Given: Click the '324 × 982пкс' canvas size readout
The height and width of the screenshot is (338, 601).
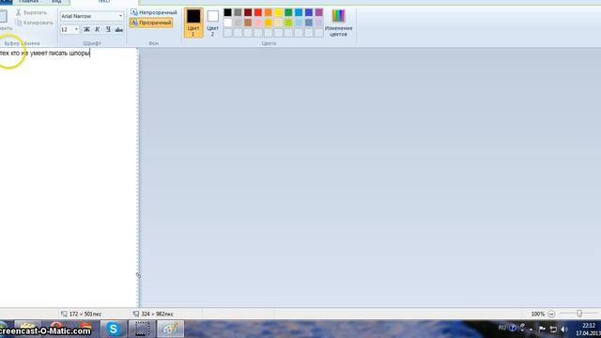Looking at the screenshot, I should coord(153,314).
